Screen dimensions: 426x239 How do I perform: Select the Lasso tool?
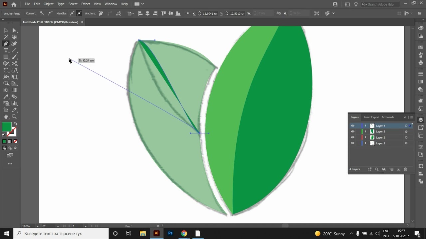(x=14, y=37)
